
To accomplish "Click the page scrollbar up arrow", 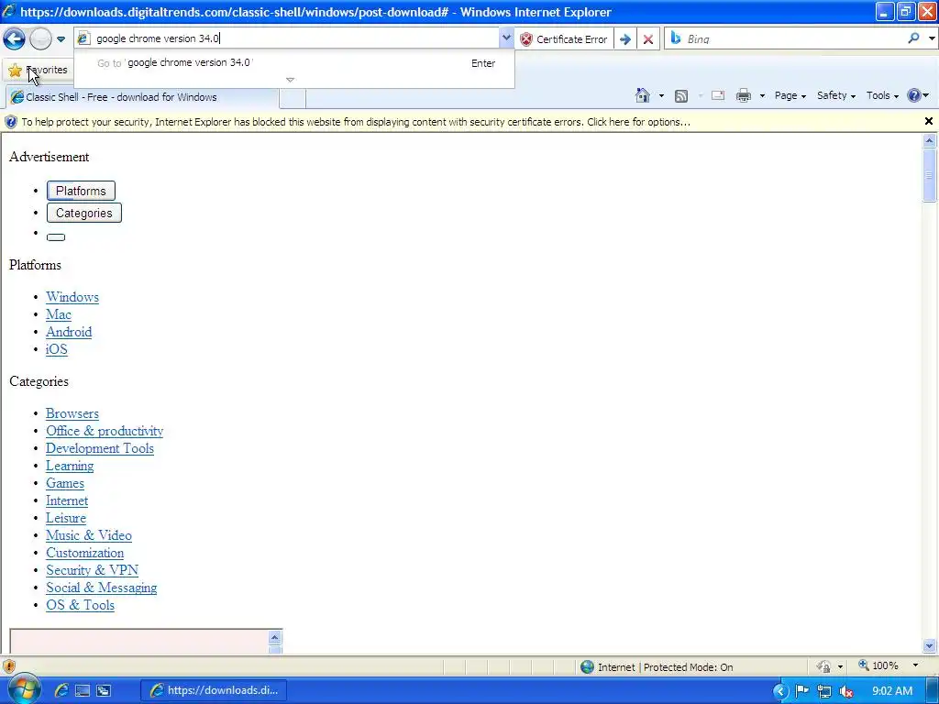I will (930, 141).
